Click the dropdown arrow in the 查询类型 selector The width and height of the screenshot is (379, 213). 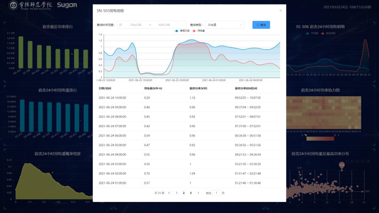241,25
